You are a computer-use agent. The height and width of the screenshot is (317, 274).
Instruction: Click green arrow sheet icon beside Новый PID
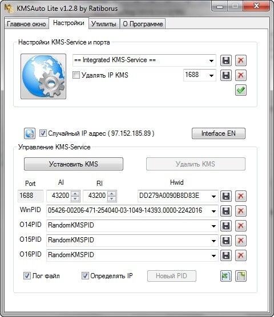[x=226, y=276]
